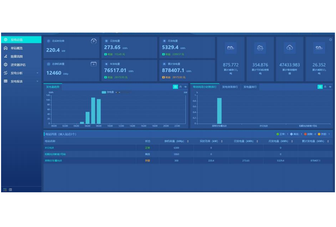Open 单站概览 in the sidebar
The image size is (336, 227).
point(16,48)
